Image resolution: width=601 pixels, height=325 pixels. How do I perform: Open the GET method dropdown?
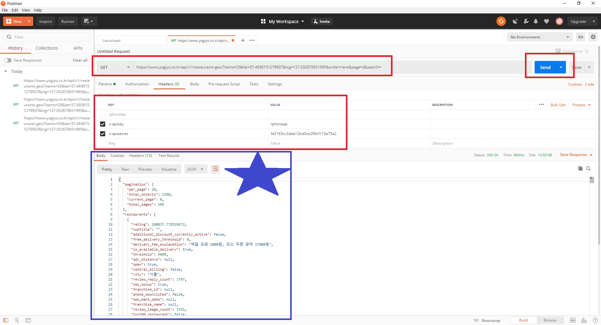point(115,67)
